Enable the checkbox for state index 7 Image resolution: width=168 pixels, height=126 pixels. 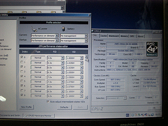pyautogui.click(x=22, y=90)
